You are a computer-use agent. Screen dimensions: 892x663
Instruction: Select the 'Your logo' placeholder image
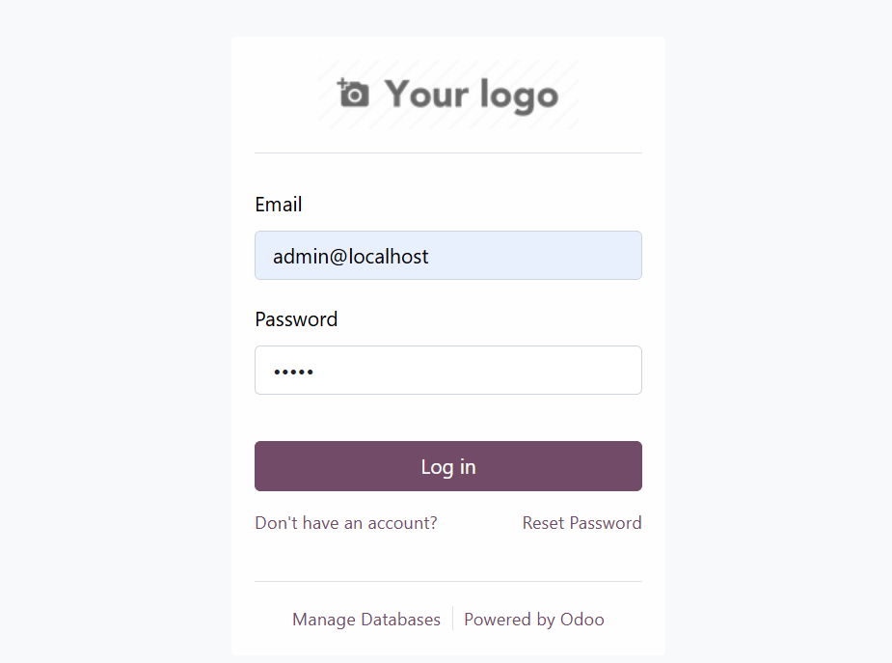[447, 94]
